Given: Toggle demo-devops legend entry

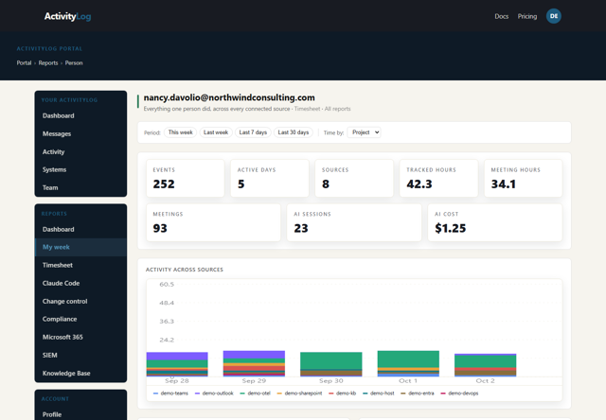Looking at the screenshot, I should (459, 394).
